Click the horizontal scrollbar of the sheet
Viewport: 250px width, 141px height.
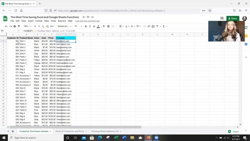click(75, 127)
